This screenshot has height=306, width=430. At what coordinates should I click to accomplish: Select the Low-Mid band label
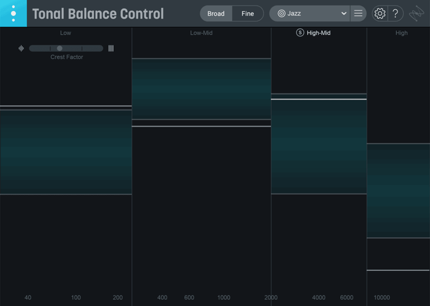tap(201, 33)
